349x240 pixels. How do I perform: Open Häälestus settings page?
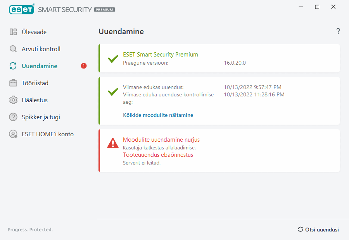pos(35,100)
